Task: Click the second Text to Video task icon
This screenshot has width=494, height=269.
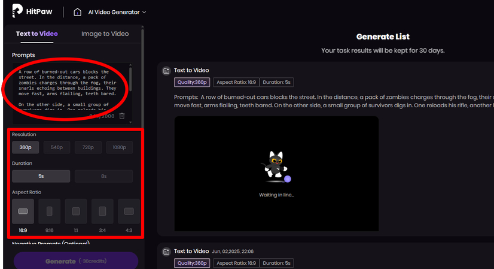Action: click(x=166, y=252)
